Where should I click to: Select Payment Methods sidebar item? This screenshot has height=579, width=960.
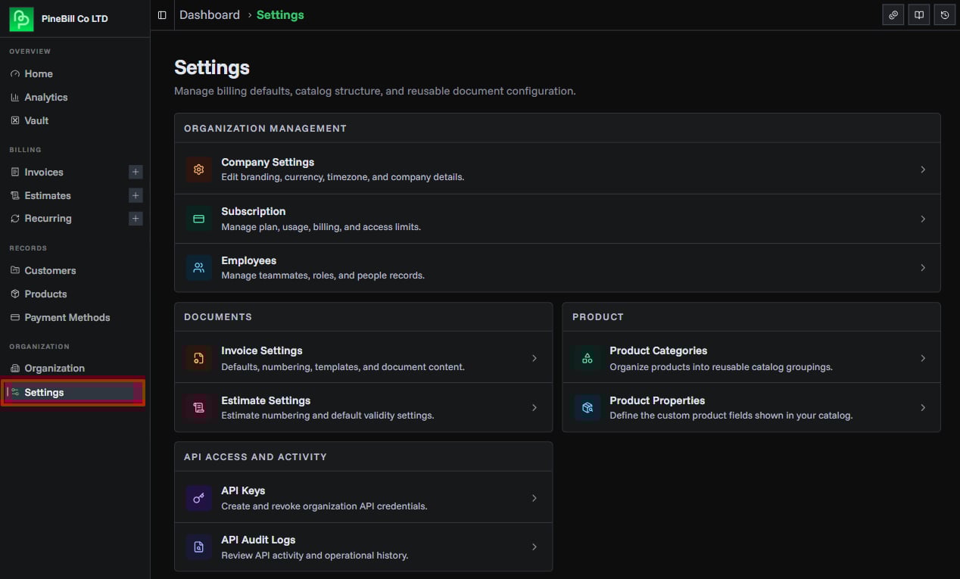point(67,317)
